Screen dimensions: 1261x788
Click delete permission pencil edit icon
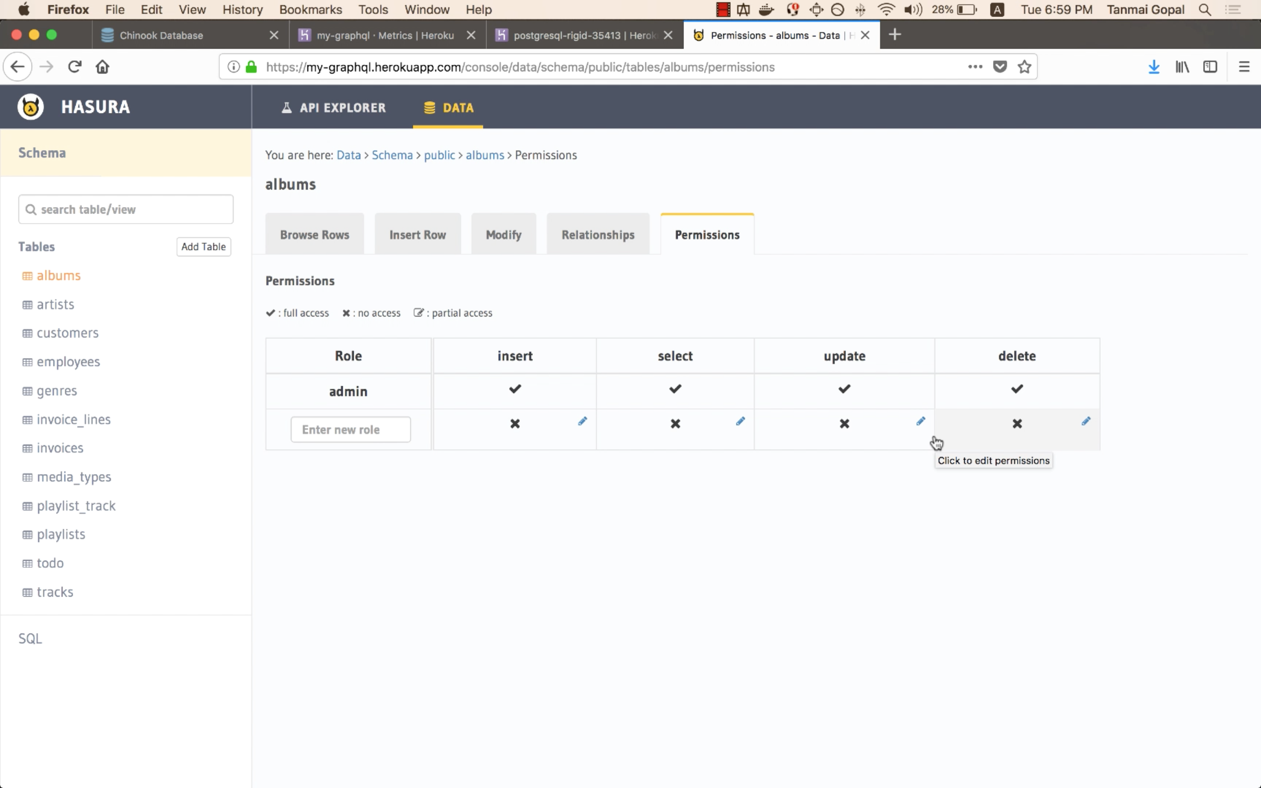[1085, 421]
